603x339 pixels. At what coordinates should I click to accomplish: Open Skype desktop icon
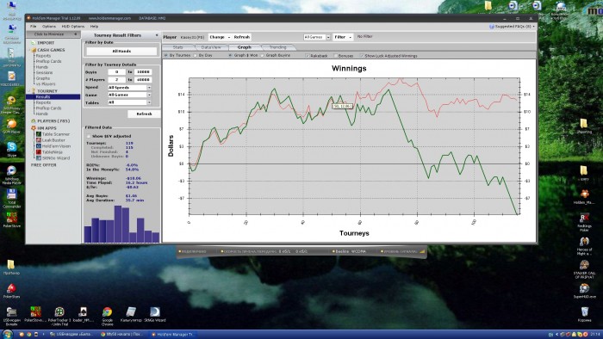click(x=11, y=146)
